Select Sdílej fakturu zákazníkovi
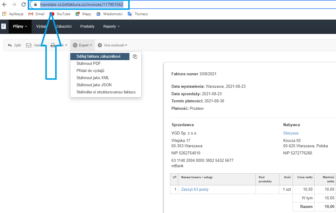Image resolution: width=336 pixels, height=213 pixels. pyautogui.click(x=100, y=57)
